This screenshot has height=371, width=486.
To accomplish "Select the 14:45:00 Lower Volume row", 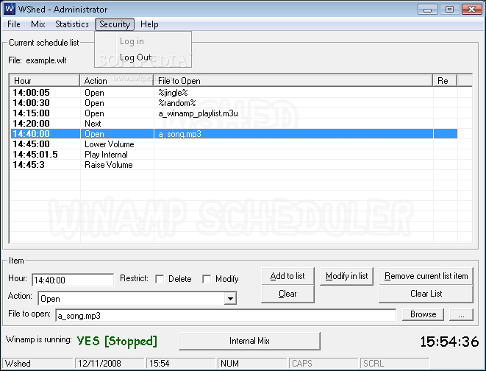I will click(x=234, y=144).
